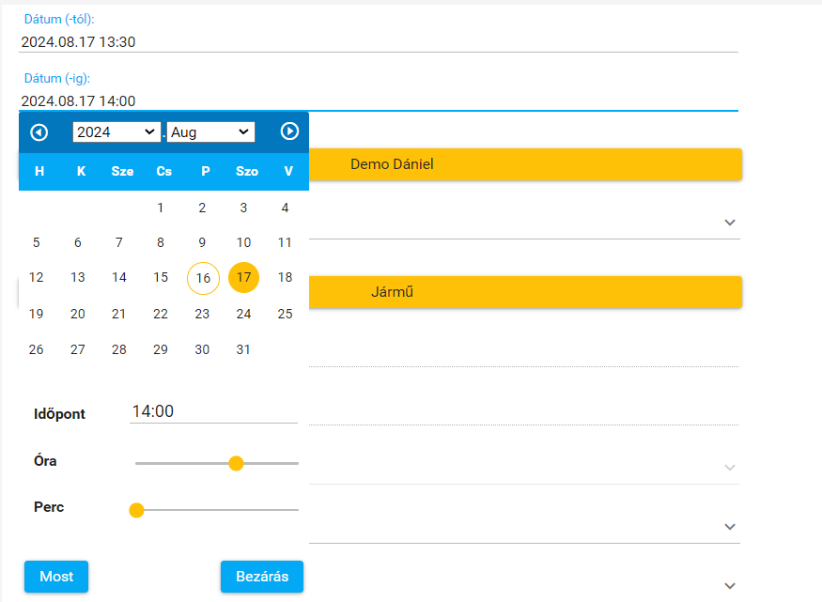The image size is (822, 602).
Task: Focus the Dátum (-ig) date field
Action: coord(378,100)
